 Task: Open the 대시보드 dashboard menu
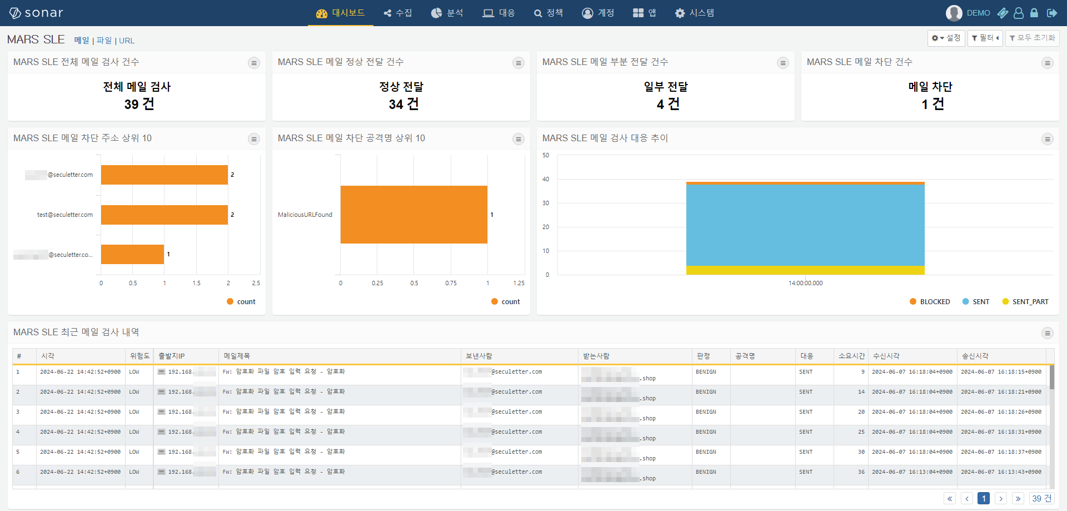pyautogui.click(x=340, y=13)
